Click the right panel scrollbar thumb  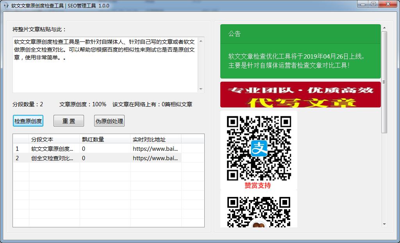(384, 82)
